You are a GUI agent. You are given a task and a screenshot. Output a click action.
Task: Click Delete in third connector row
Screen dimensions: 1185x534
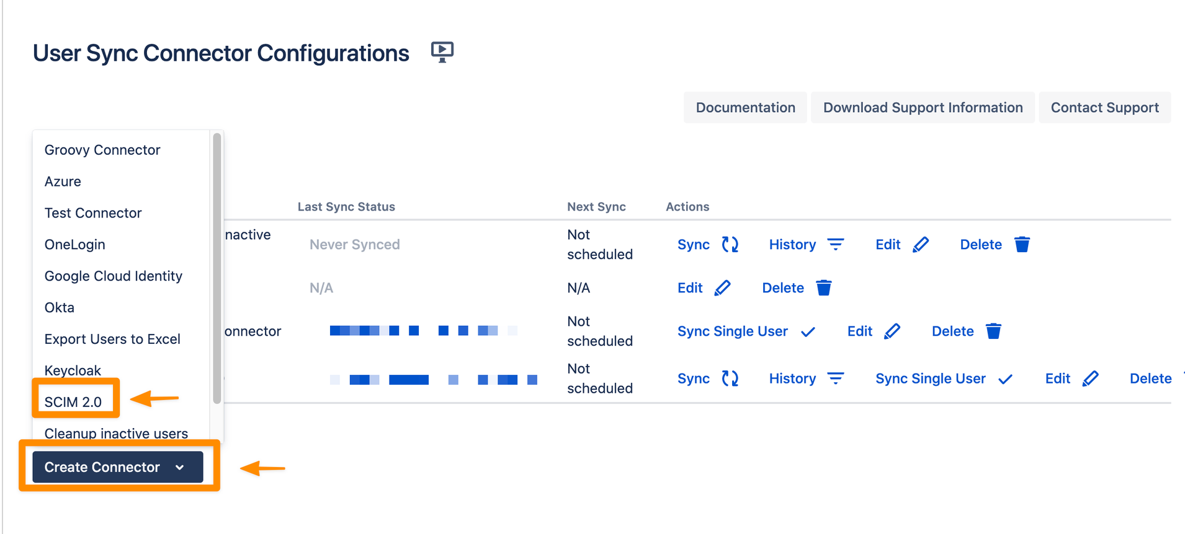pos(953,331)
